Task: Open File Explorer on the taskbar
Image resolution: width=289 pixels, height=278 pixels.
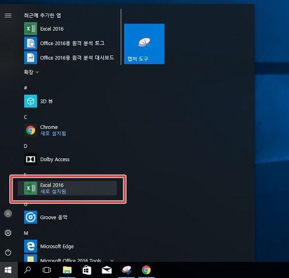Action: (x=67, y=270)
